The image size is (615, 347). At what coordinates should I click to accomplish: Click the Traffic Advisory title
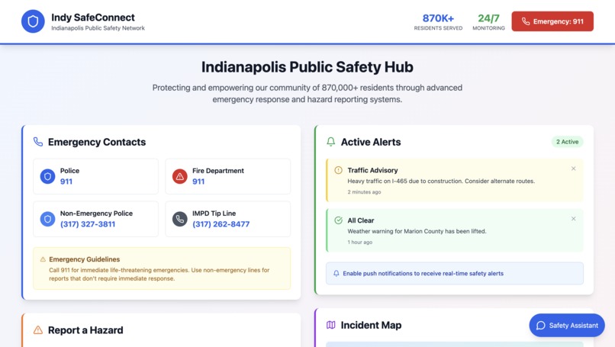372,170
